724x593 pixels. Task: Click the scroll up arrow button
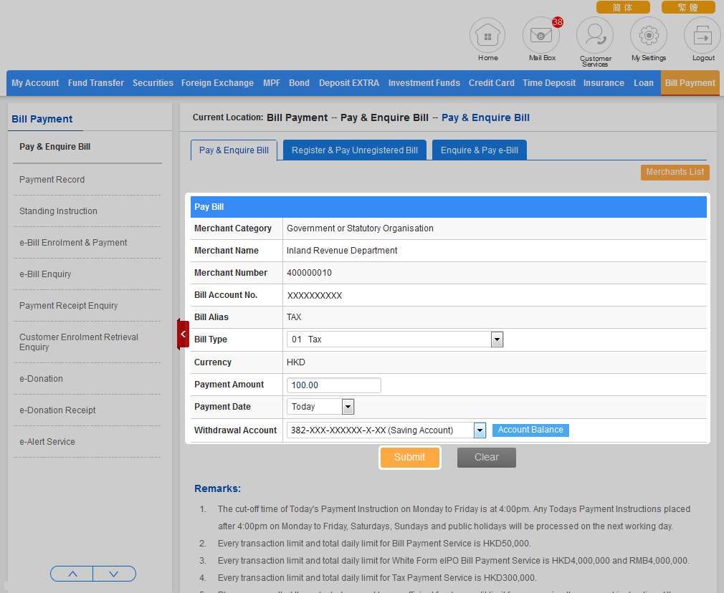click(72, 574)
